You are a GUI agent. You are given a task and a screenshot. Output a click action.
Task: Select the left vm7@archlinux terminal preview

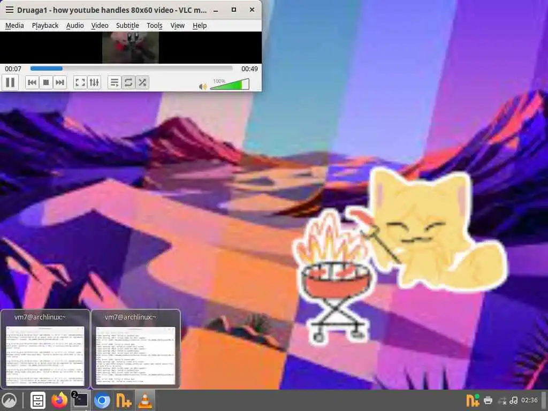point(45,349)
